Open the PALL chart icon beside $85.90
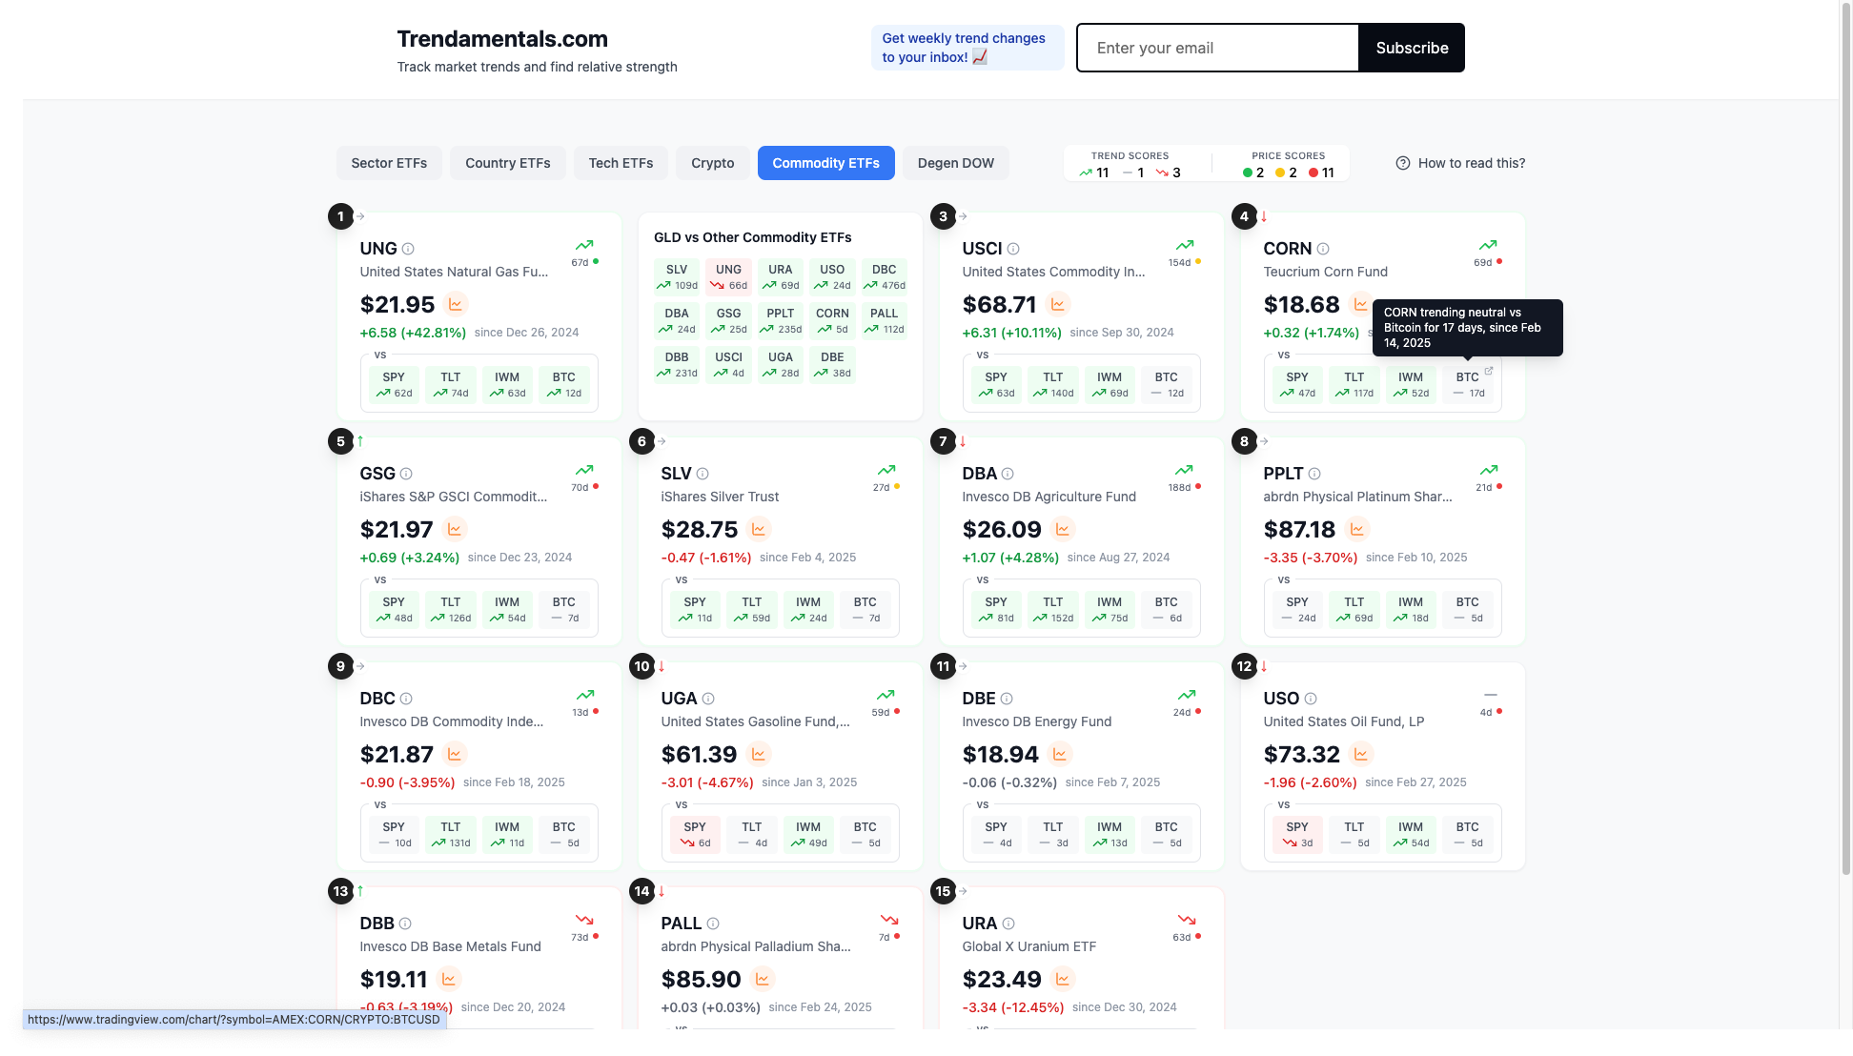The height and width of the screenshot is (1056, 1853). point(763,980)
